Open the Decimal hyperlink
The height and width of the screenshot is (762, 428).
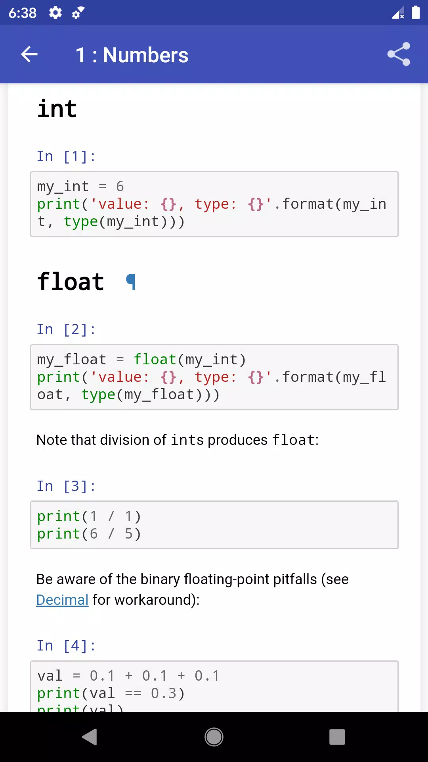click(x=62, y=600)
